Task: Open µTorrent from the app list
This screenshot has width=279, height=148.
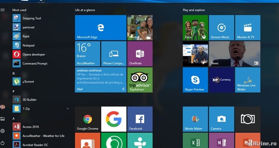Action: tap(41, 82)
